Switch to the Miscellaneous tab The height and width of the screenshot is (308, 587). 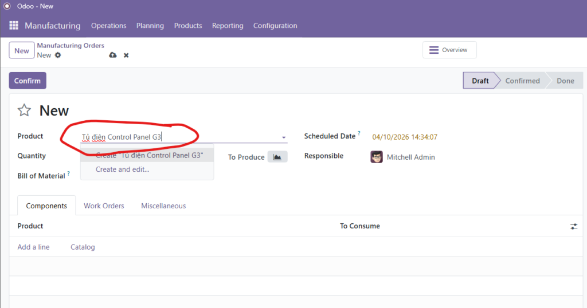coord(163,206)
